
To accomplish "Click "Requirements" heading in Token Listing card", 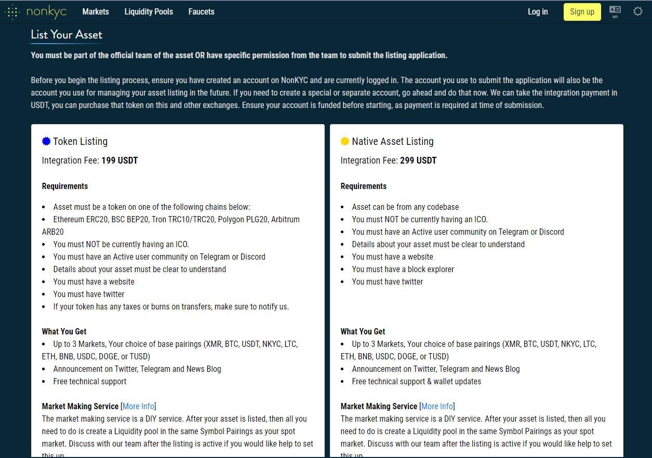I will point(65,186).
